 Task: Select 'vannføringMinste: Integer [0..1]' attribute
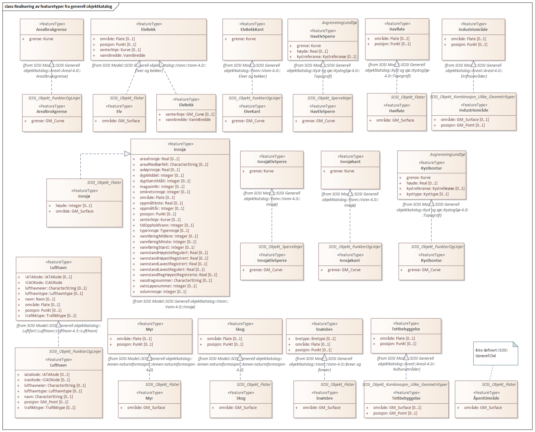pos(168,242)
